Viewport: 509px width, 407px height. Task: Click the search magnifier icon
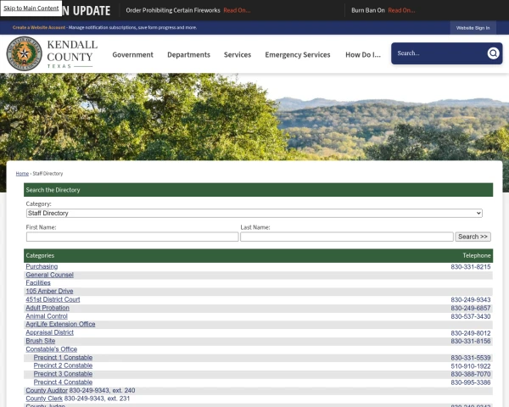(493, 53)
